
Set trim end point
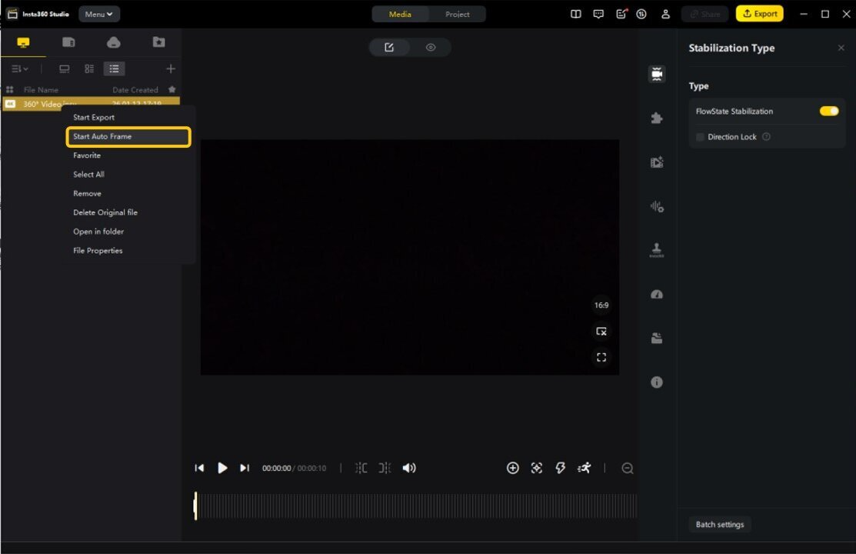385,469
